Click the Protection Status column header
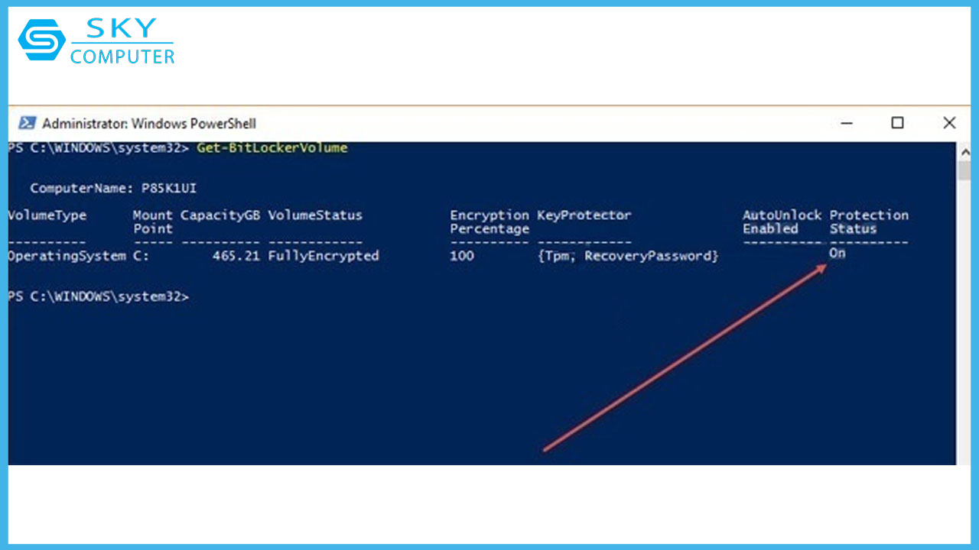Image resolution: width=979 pixels, height=550 pixels. coord(869,222)
